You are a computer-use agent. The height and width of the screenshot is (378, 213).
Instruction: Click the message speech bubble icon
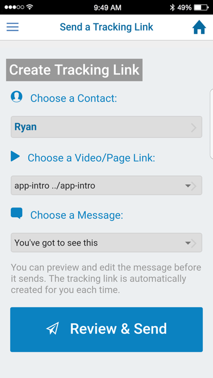pos(17,213)
